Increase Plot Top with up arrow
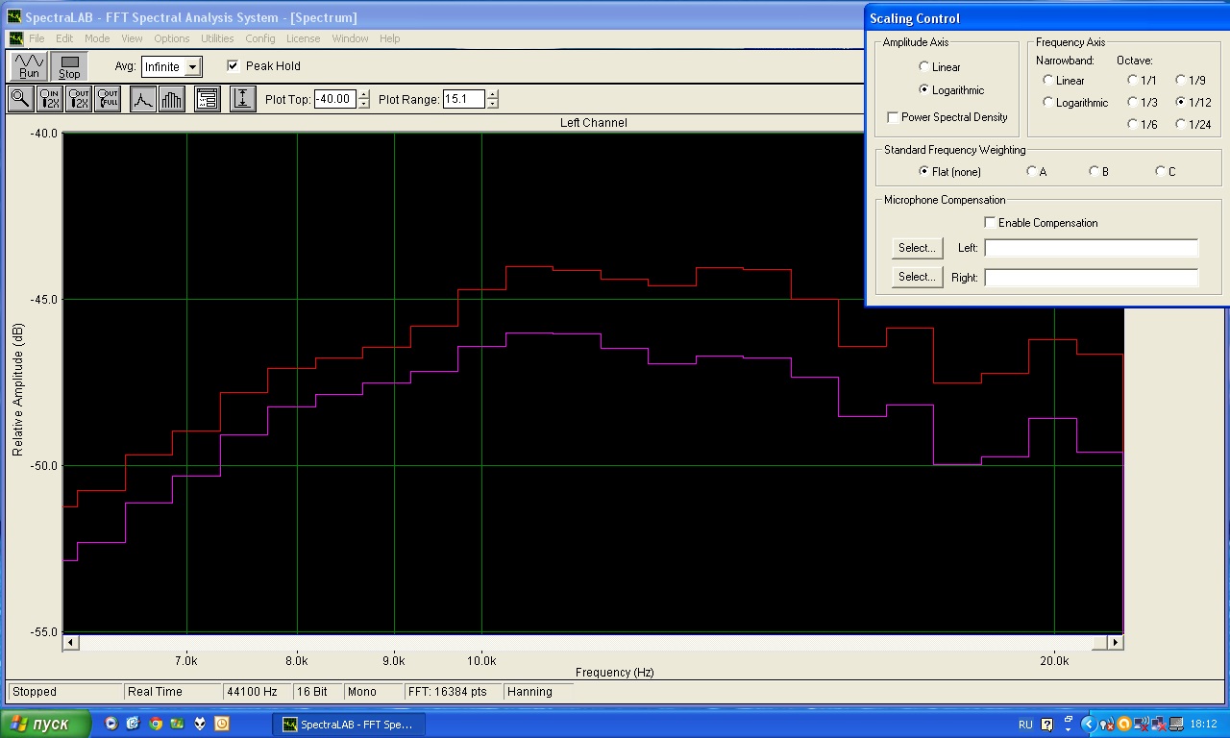 tap(363, 94)
